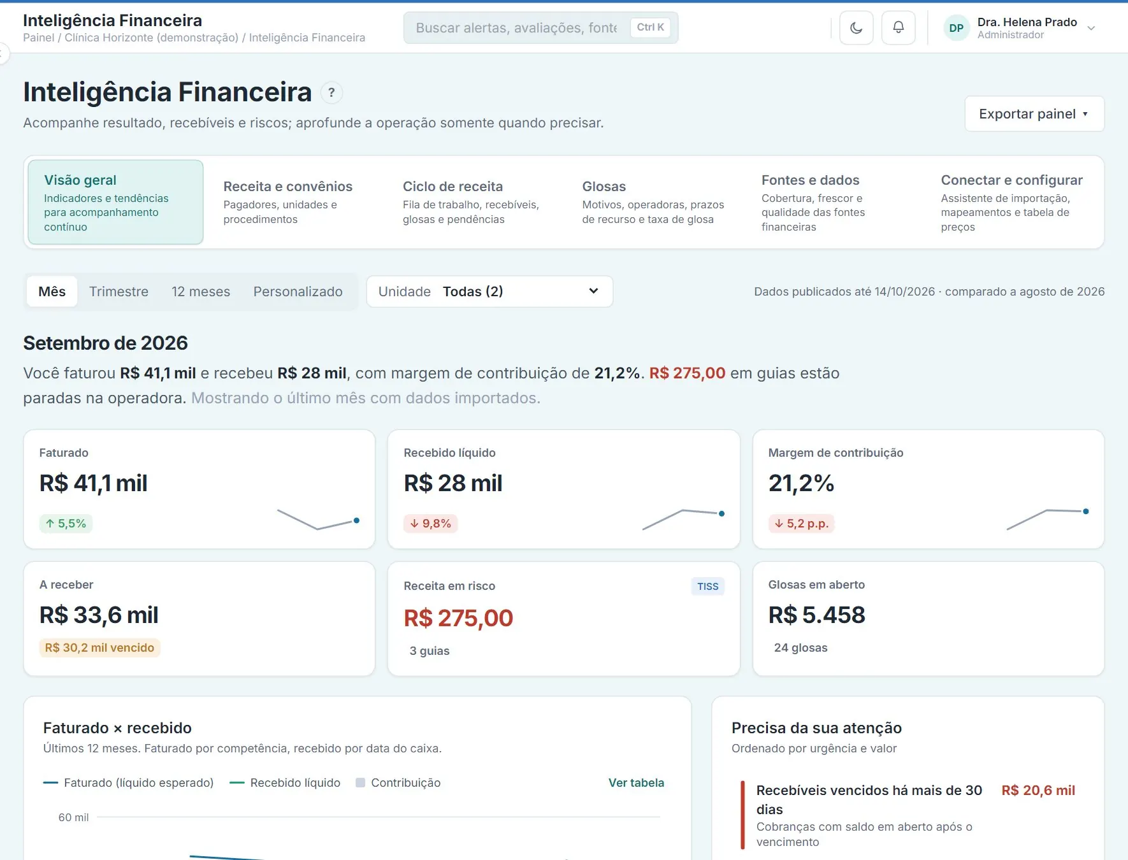Open the Receita em risco card value

click(458, 618)
